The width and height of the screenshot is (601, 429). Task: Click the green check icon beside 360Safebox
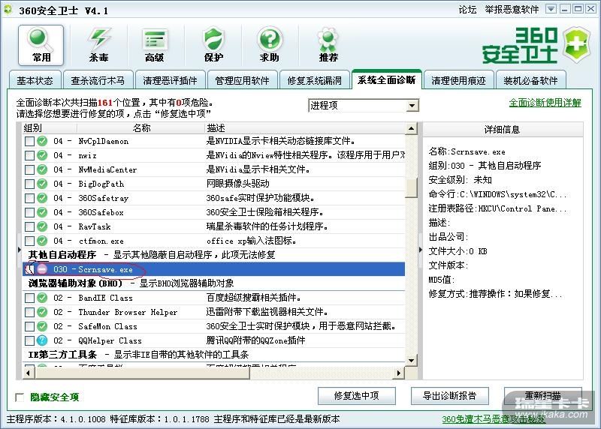tap(42, 212)
